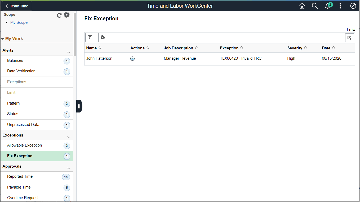
Task: Open grid settings gear above the table
Action: pos(103,37)
